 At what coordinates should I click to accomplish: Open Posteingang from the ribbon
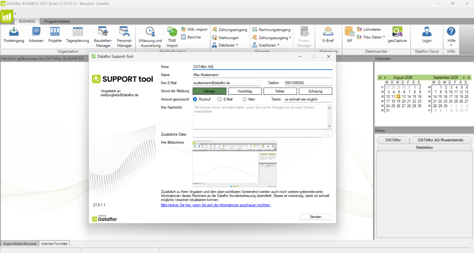(x=14, y=35)
